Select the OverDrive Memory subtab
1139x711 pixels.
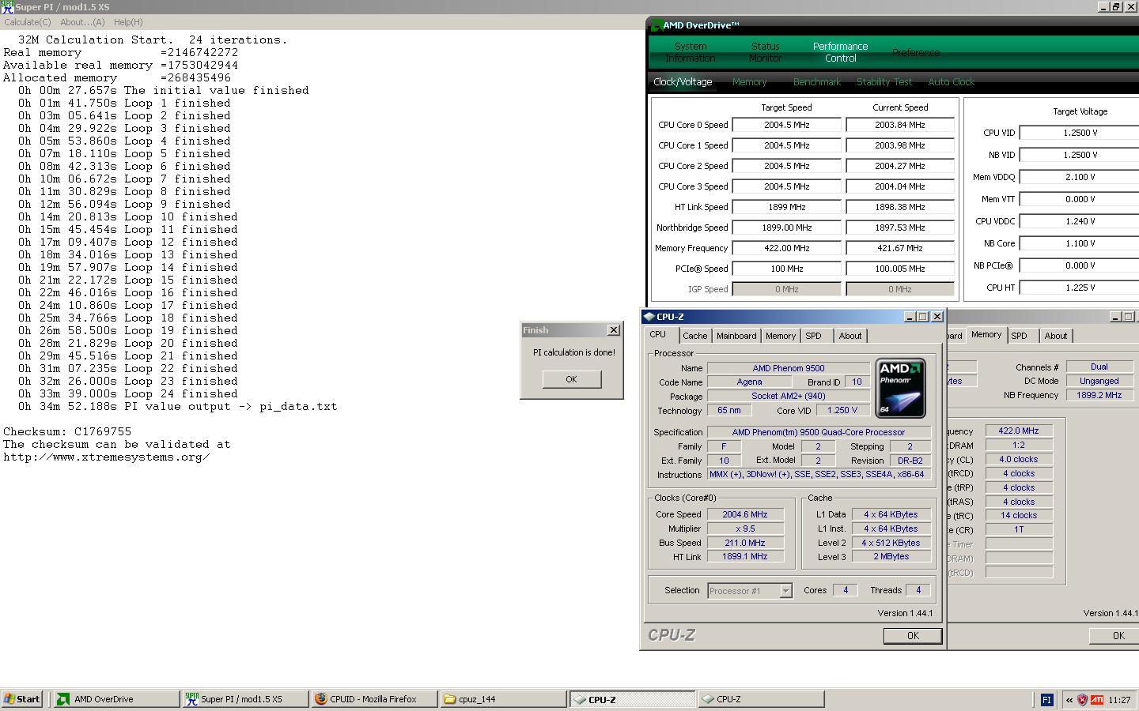749,82
